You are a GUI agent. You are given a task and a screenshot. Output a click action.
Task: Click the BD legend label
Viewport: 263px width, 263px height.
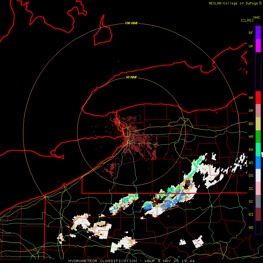[251, 124]
